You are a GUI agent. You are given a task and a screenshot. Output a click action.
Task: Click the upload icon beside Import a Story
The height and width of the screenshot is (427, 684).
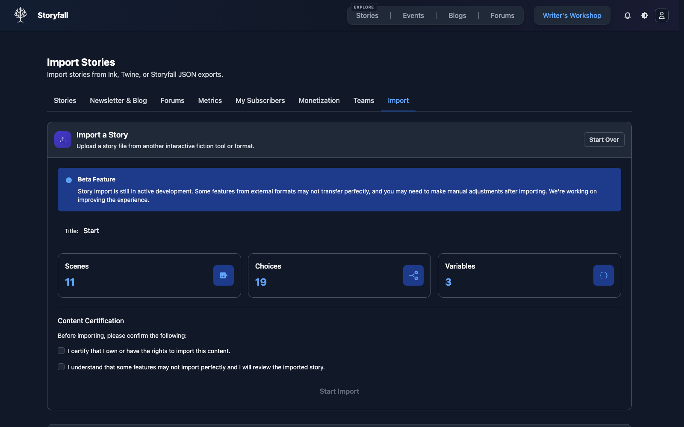click(63, 140)
